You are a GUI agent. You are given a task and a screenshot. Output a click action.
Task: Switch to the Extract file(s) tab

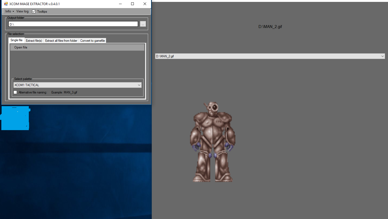click(34, 41)
